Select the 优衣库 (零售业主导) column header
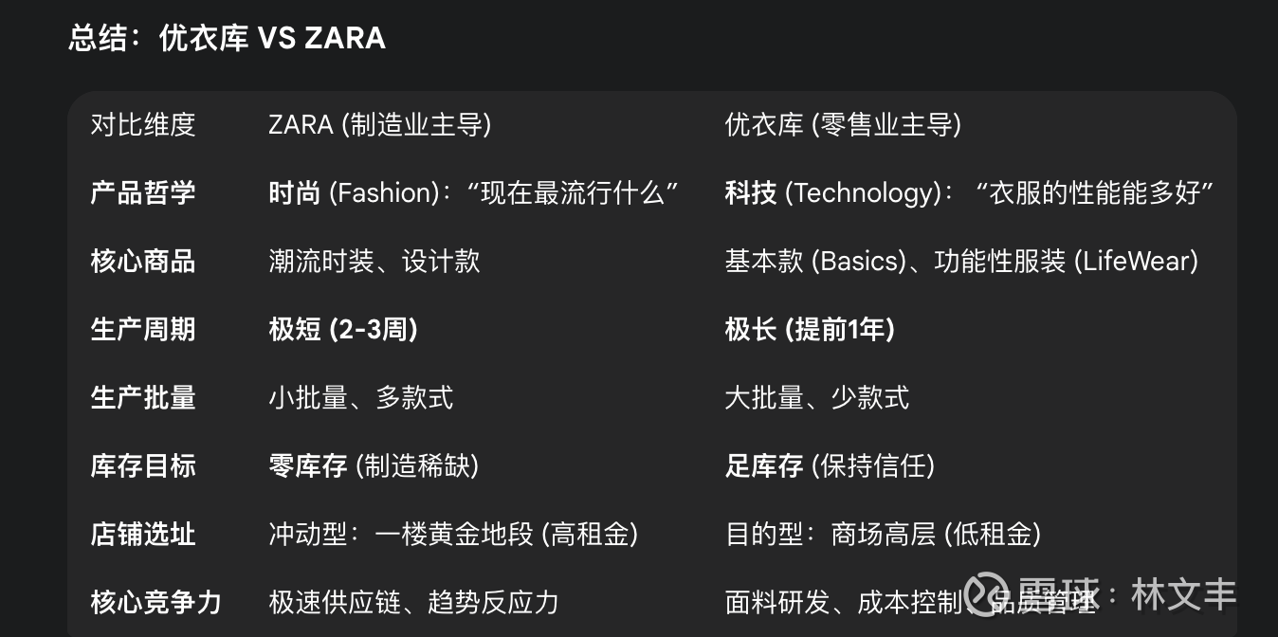The height and width of the screenshot is (637, 1278). (843, 124)
